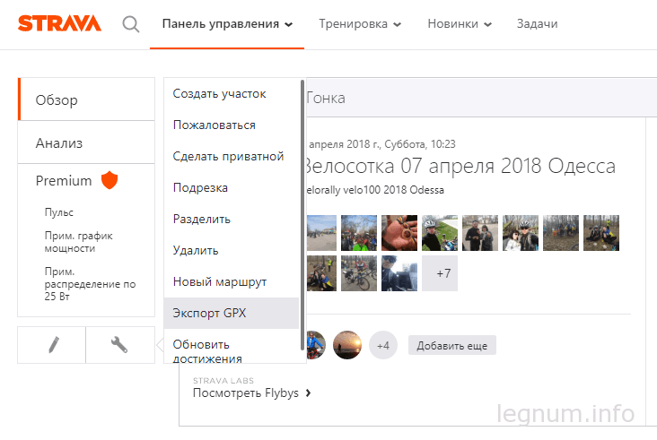Select Подрезка menu entry
The height and width of the screenshot is (440, 657).
coord(232,187)
